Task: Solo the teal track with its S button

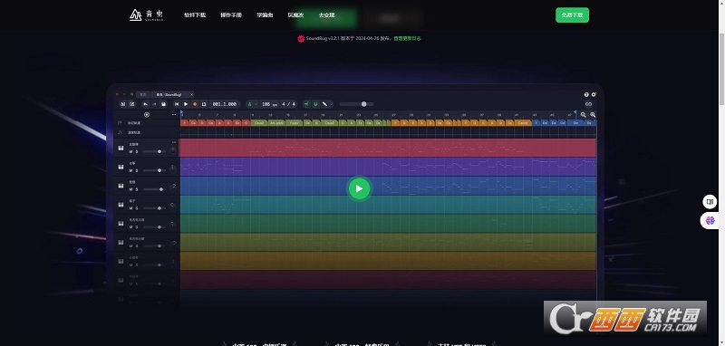Action: 137,208
